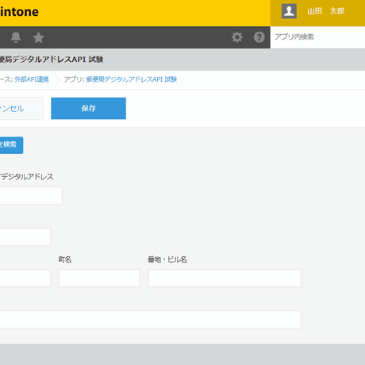Focus the アプリ内検索 search box

point(317,37)
